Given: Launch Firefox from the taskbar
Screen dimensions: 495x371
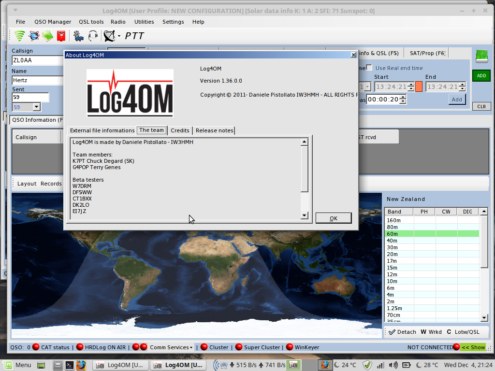Looking at the screenshot, I should [x=81, y=365].
